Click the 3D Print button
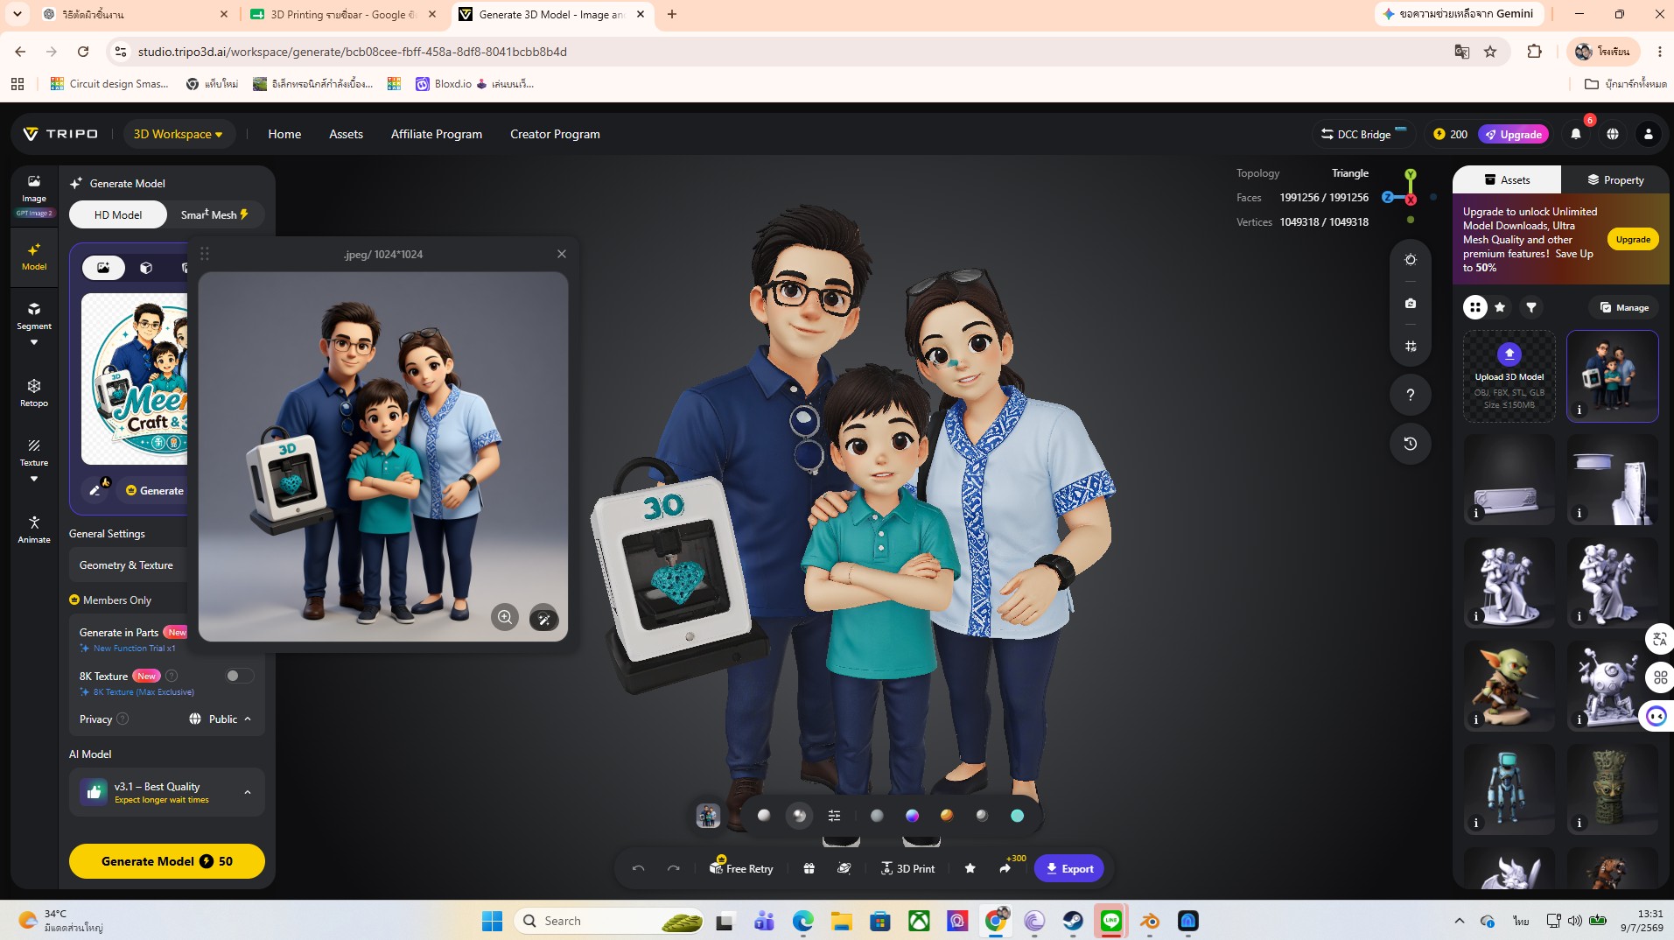 (907, 868)
